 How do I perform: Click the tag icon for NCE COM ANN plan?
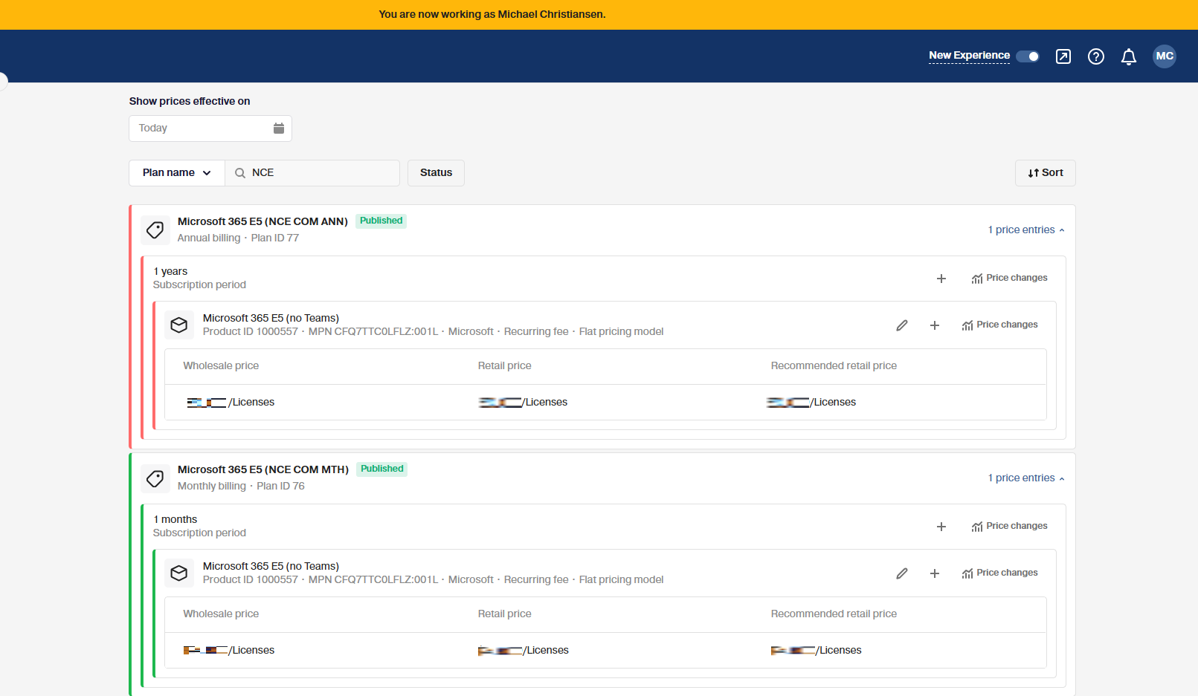click(155, 230)
